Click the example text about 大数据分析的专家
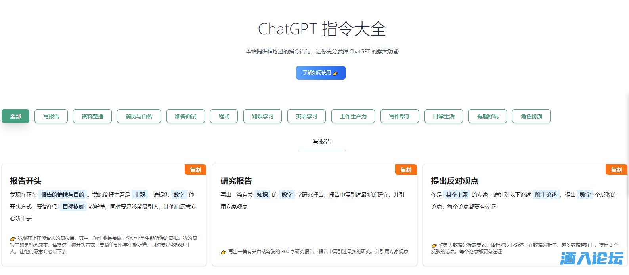Image resolution: width=629 pixels, height=275 pixels. coord(525,248)
